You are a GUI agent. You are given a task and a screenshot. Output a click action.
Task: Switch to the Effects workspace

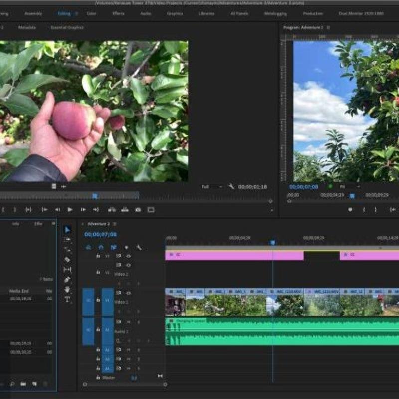click(118, 14)
